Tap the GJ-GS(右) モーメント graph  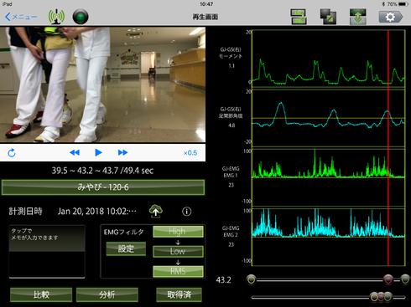click(x=328, y=59)
